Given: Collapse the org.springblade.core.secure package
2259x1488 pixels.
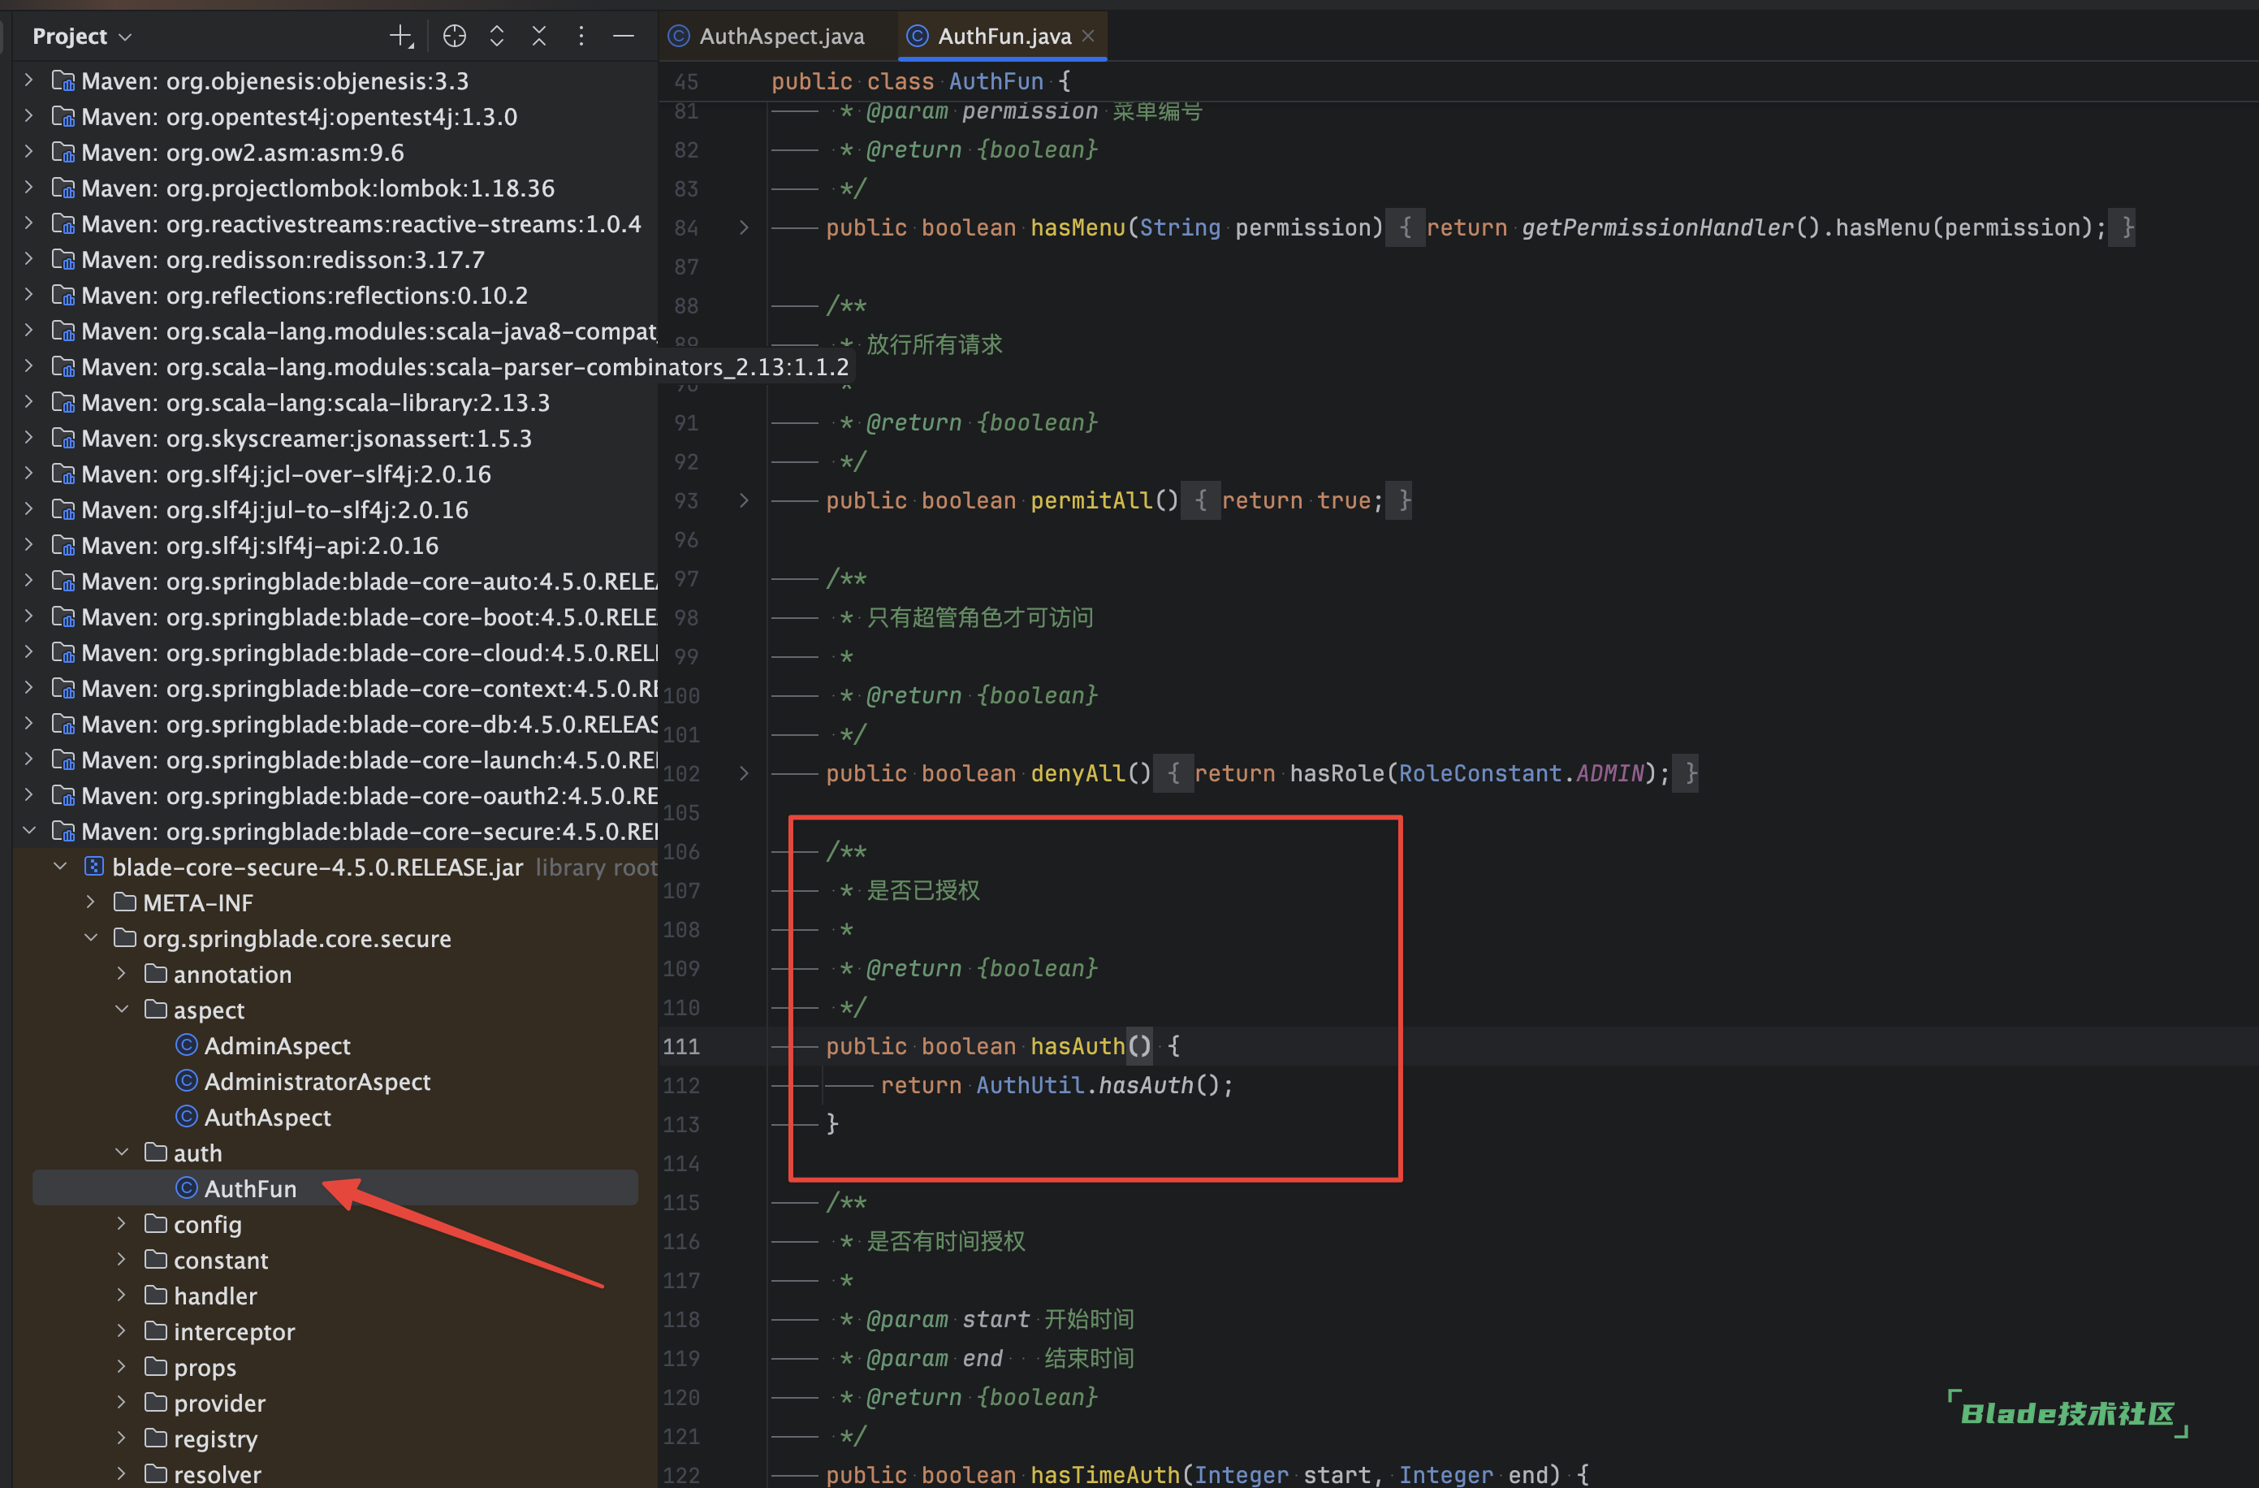Looking at the screenshot, I should pos(91,938).
